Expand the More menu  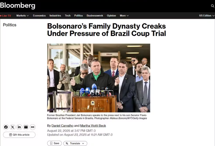[x=124, y=16]
